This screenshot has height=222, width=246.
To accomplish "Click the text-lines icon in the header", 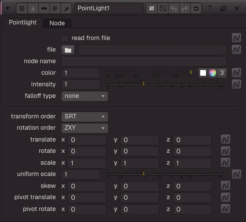I will tap(55, 8).
